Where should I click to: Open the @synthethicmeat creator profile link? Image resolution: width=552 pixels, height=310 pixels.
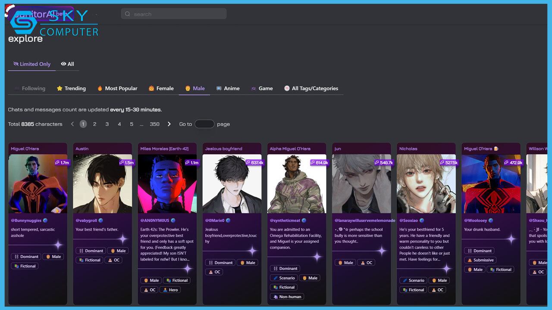tap(285, 220)
